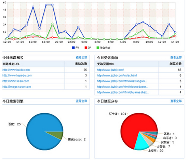The image size is (188, 160).
Task: Open the http://www.baidu.com referrer link
Action: [16, 70]
